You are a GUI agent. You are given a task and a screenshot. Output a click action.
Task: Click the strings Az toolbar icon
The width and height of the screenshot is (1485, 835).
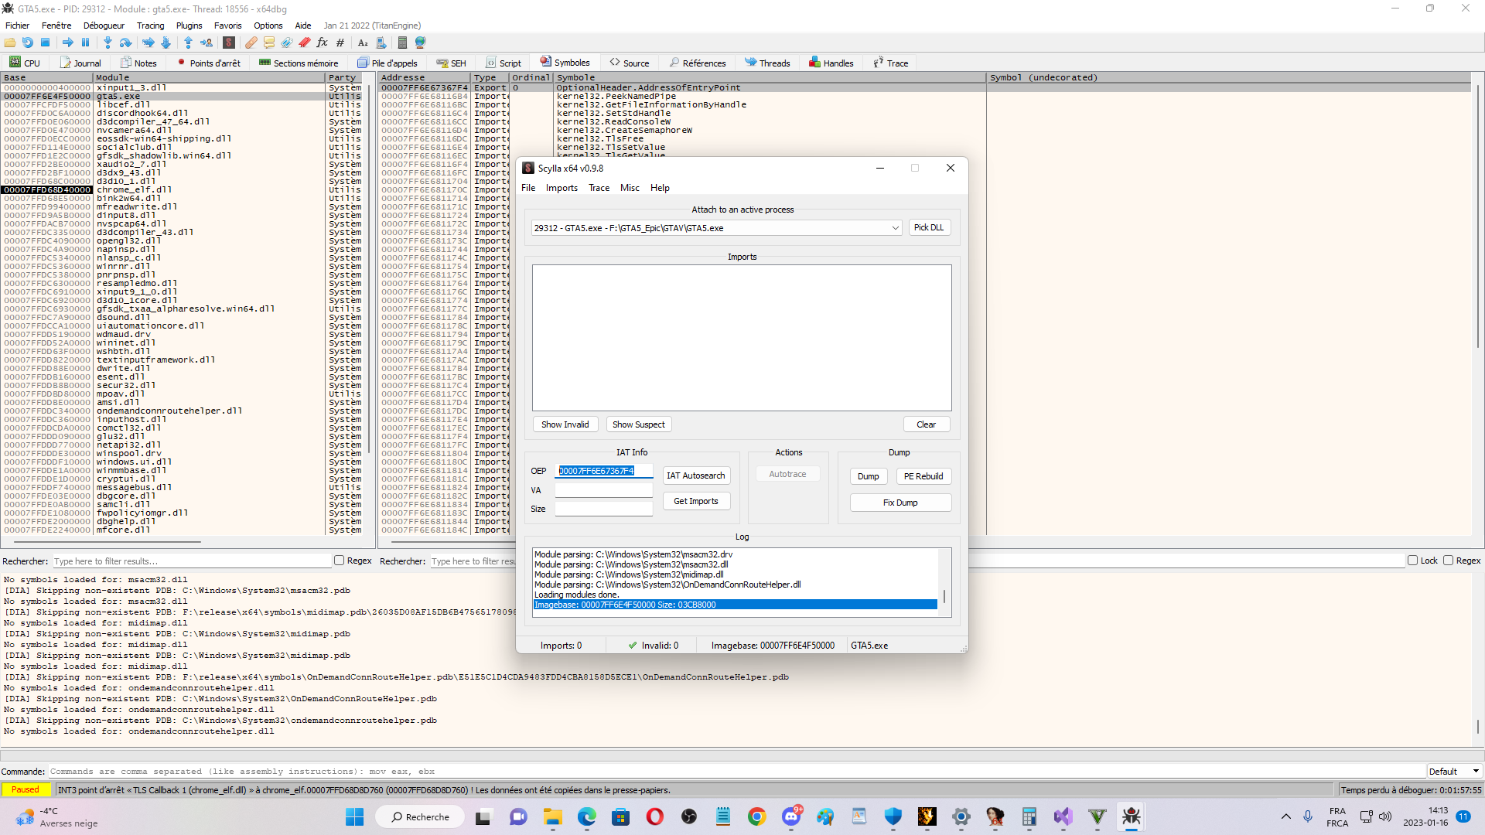coord(363,43)
